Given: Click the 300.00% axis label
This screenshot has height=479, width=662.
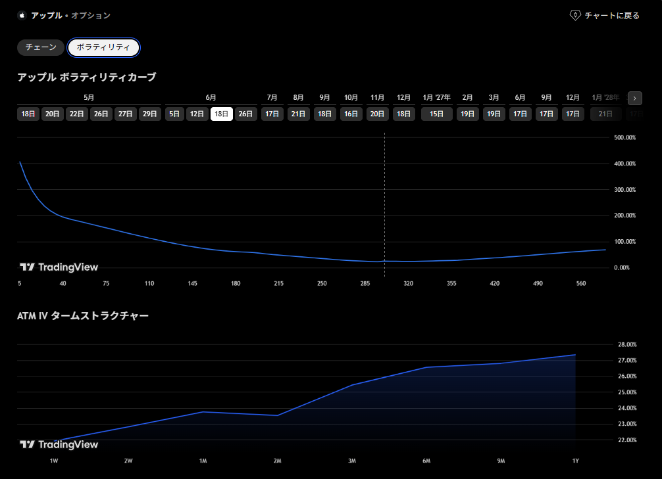Looking at the screenshot, I should [625, 190].
